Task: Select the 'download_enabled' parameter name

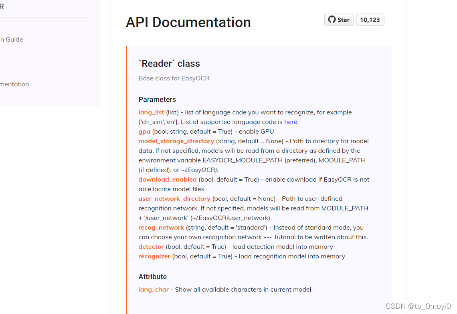Action: [x=168, y=180]
